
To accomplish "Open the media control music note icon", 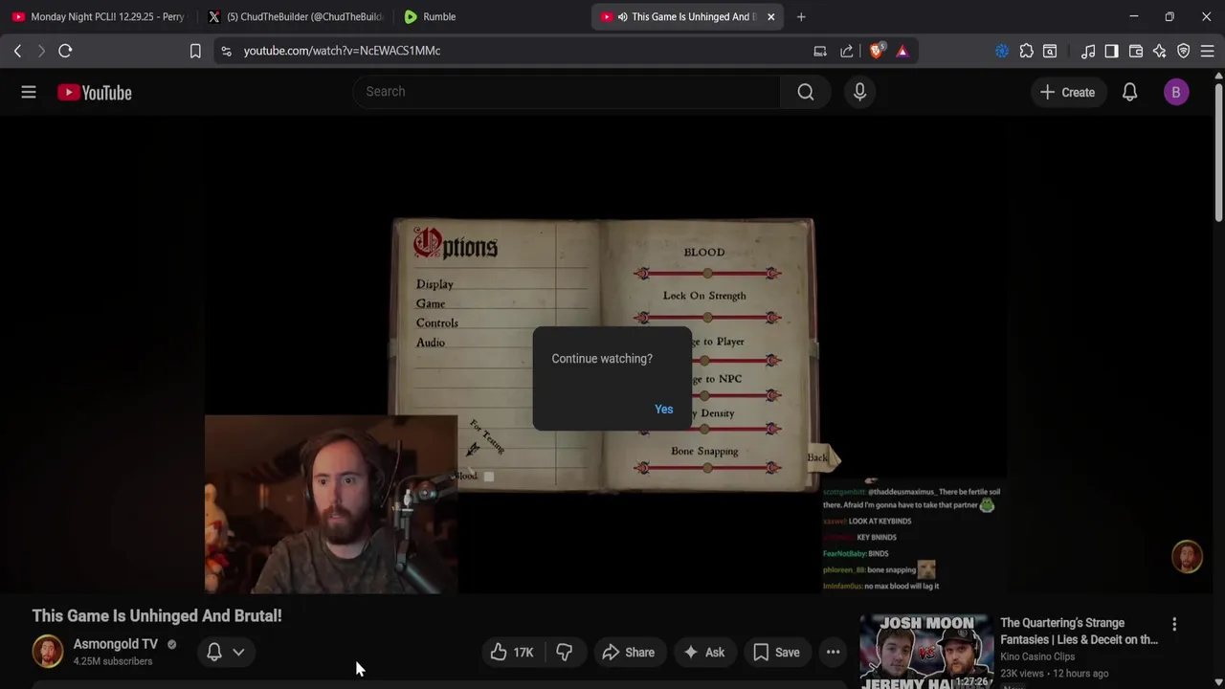I will point(1088,51).
